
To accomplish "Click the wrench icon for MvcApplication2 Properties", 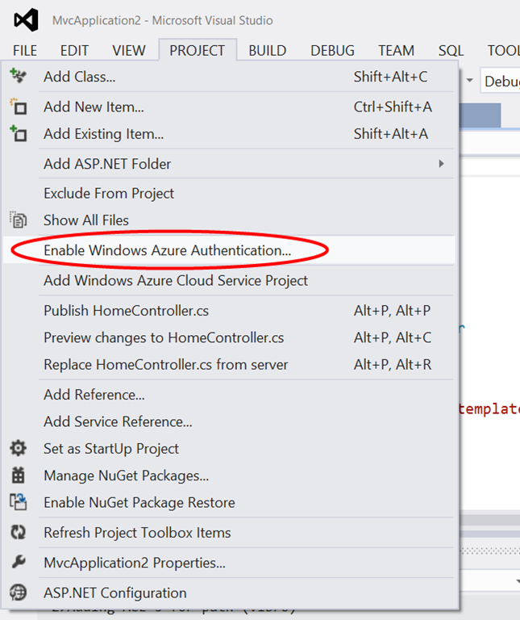I will click(19, 562).
